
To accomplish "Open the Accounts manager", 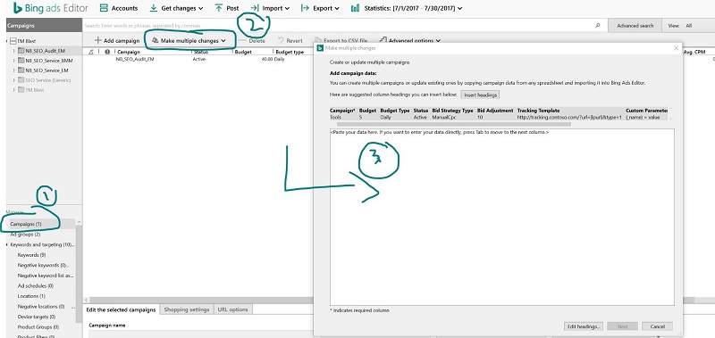I will pos(118,8).
